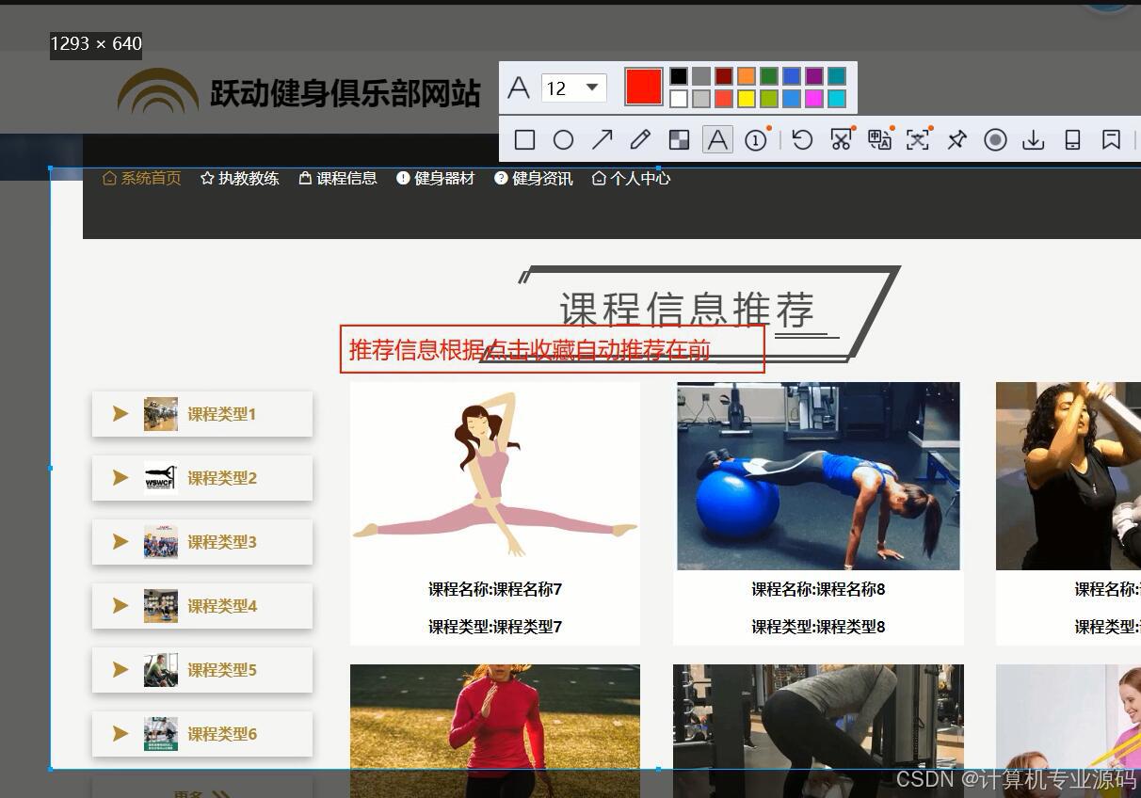
Task: Open the 执教教练 menu item
Action: (x=240, y=178)
